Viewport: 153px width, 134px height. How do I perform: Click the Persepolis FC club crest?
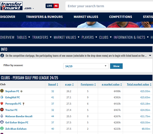2,104
